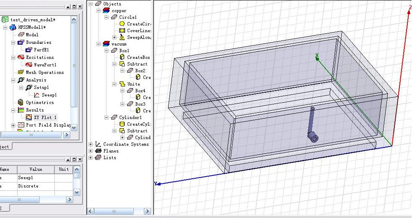The width and height of the screenshot is (412, 218).
Task: Collapse the Analysis node
Action: [x=13, y=80]
